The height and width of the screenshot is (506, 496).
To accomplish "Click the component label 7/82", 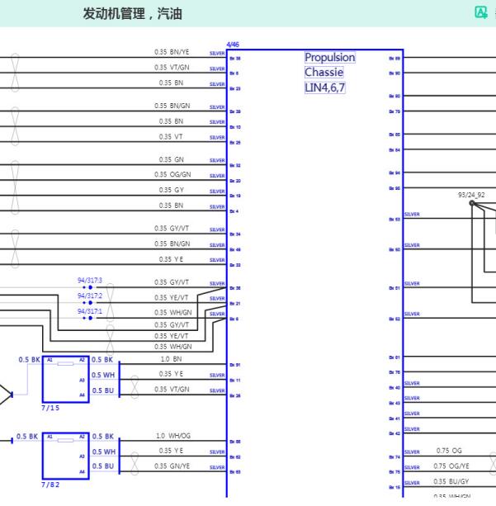I will pyautogui.click(x=50, y=485).
